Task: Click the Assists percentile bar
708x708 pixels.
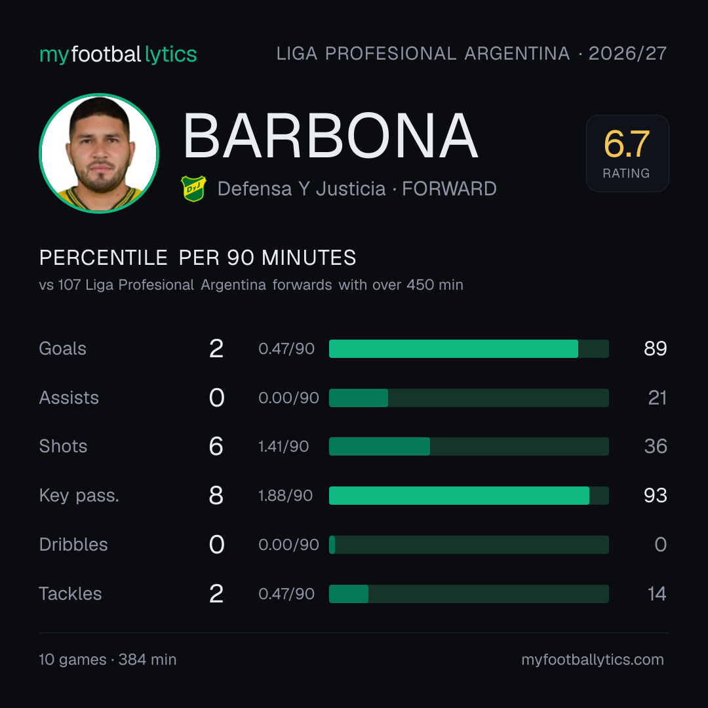Action: (469, 398)
